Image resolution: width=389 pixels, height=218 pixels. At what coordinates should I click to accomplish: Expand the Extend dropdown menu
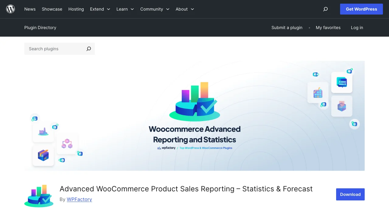click(100, 9)
